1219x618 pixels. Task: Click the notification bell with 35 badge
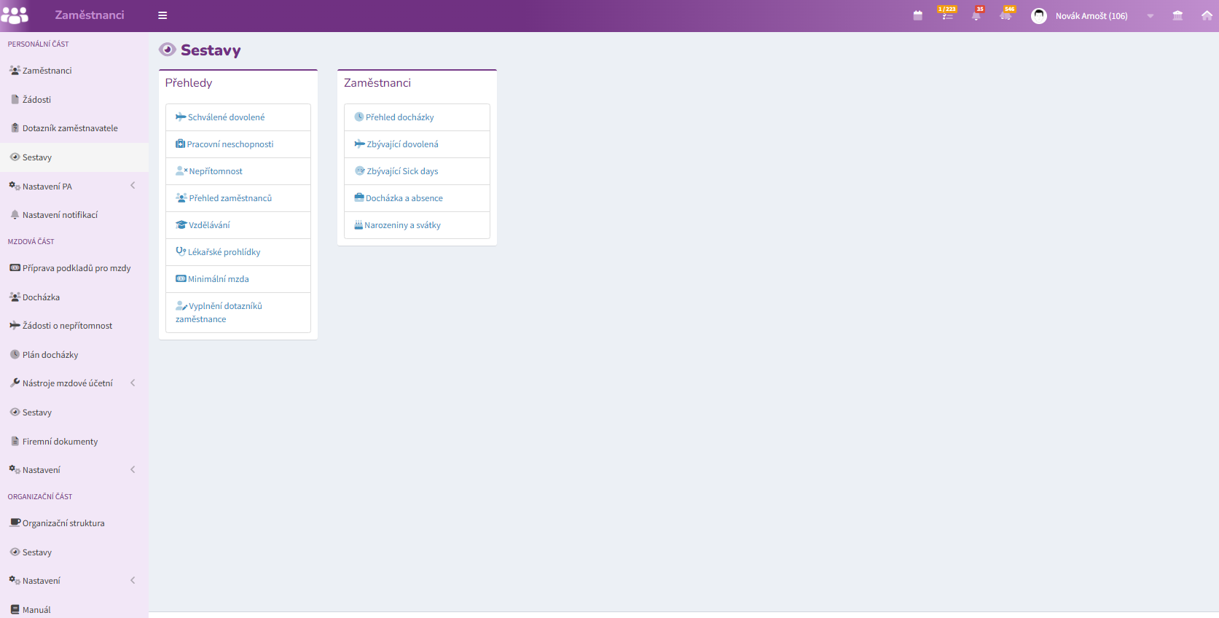976,15
